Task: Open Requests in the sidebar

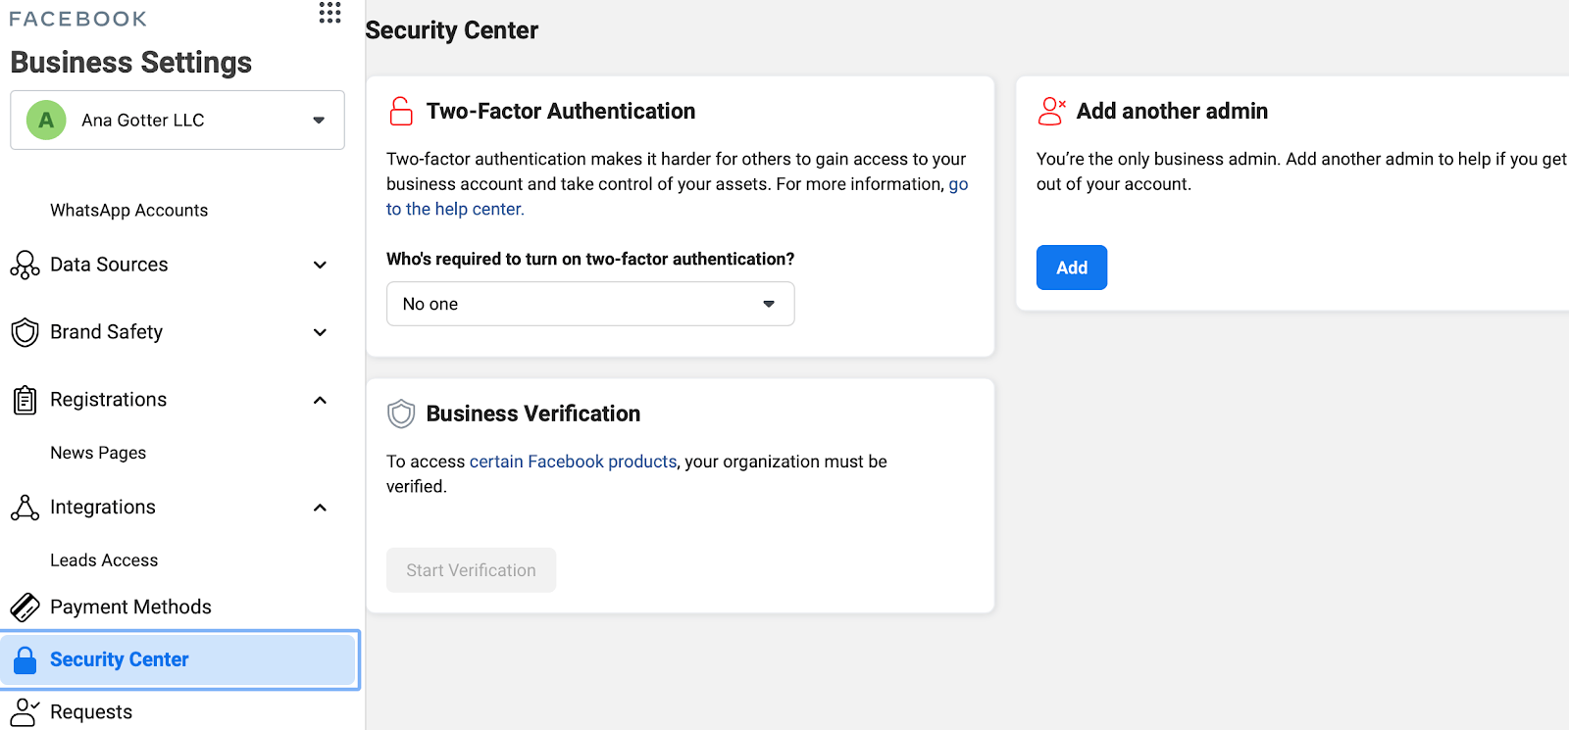Action: click(91, 712)
